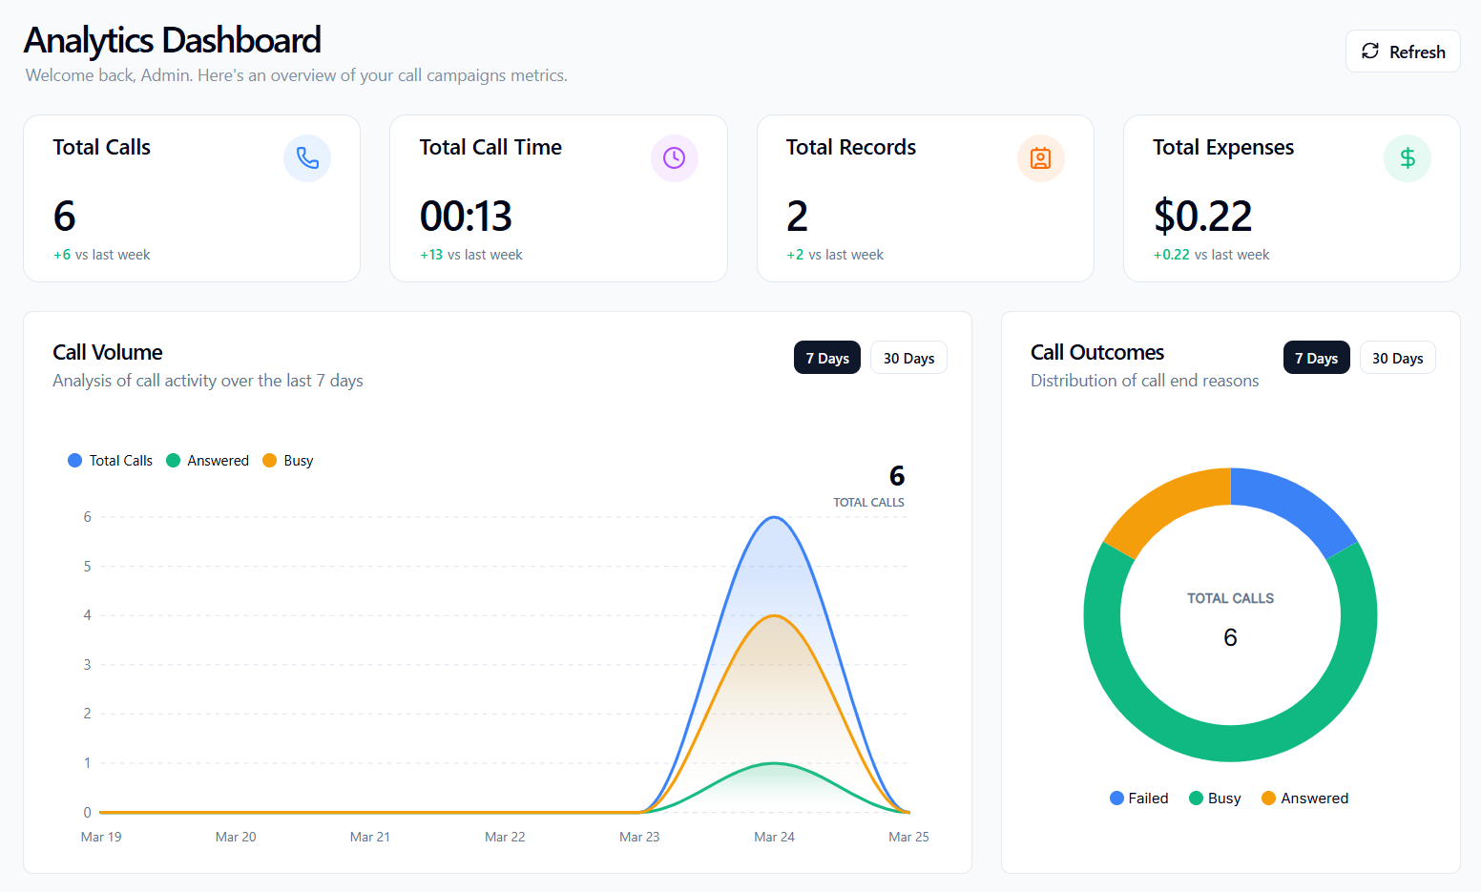Image resolution: width=1481 pixels, height=892 pixels.
Task: Switch Call Volume to 30 Days view
Action: [x=907, y=357]
